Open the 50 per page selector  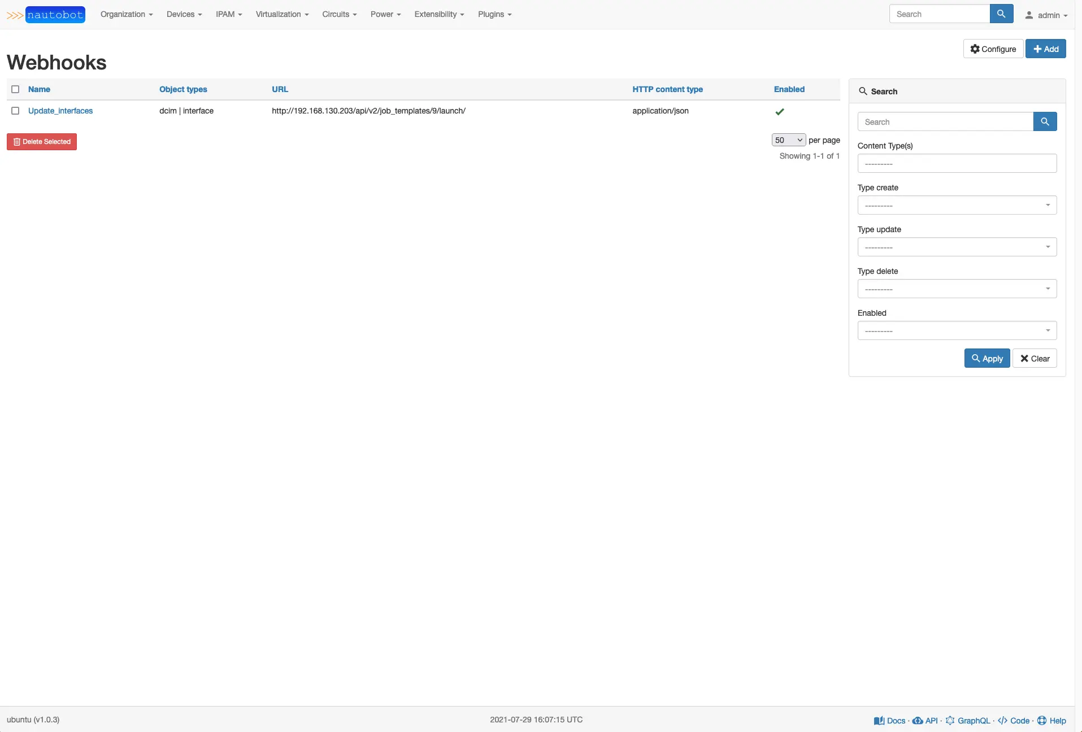pos(788,140)
